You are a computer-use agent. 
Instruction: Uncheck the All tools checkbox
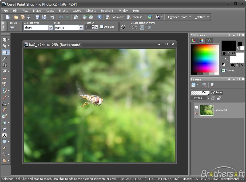[x=223, y=70]
